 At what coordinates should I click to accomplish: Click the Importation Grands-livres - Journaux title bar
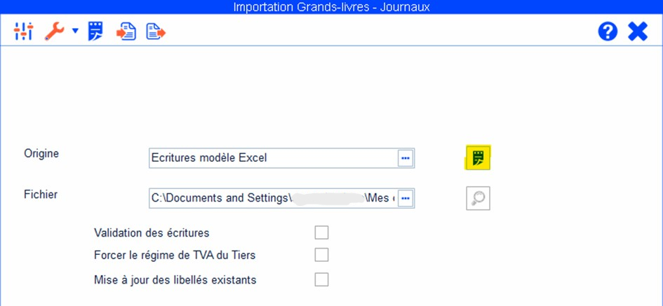[331, 7]
